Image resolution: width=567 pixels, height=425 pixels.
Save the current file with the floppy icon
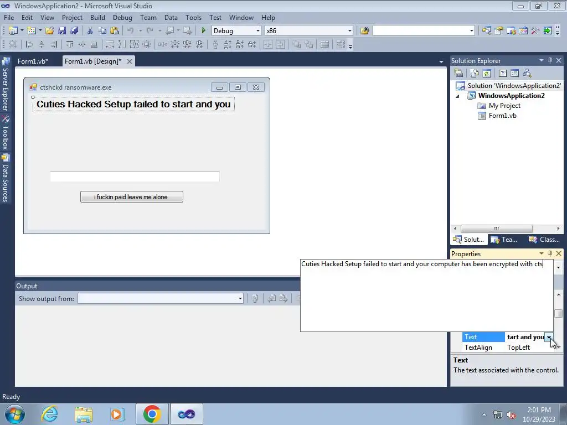(62, 31)
